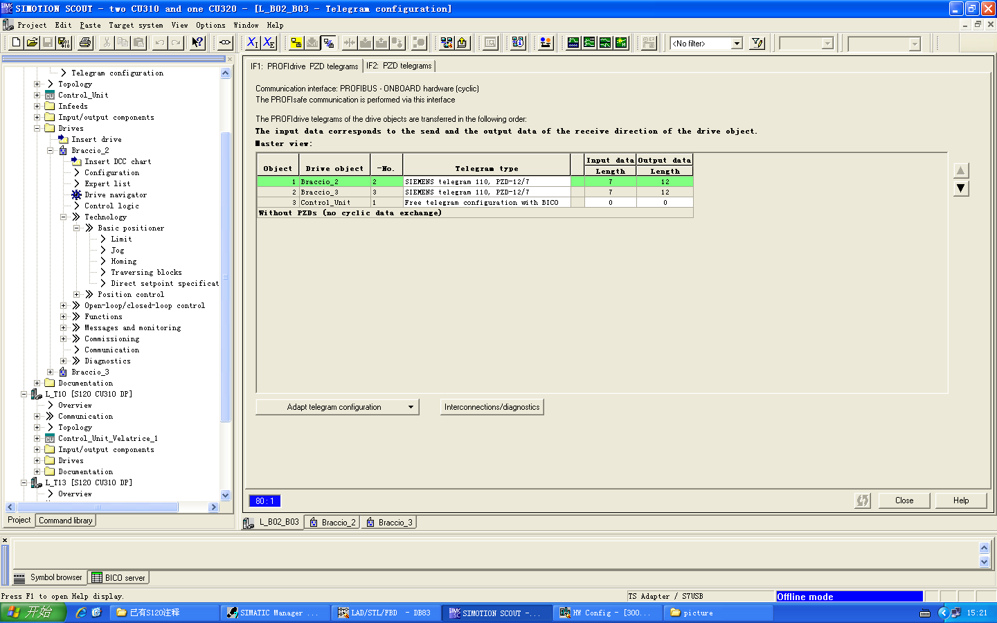Screen dimensions: 997x623
Task: Open the device diagnostics toolbar icon
Action: pyautogui.click(x=518, y=43)
